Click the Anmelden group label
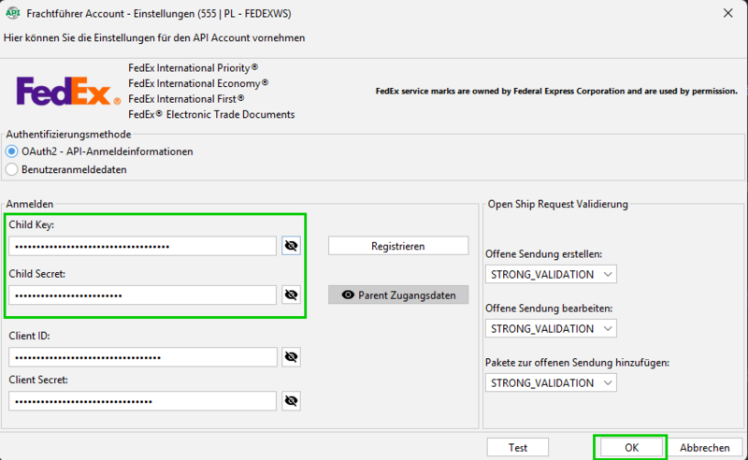 coord(30,204)
